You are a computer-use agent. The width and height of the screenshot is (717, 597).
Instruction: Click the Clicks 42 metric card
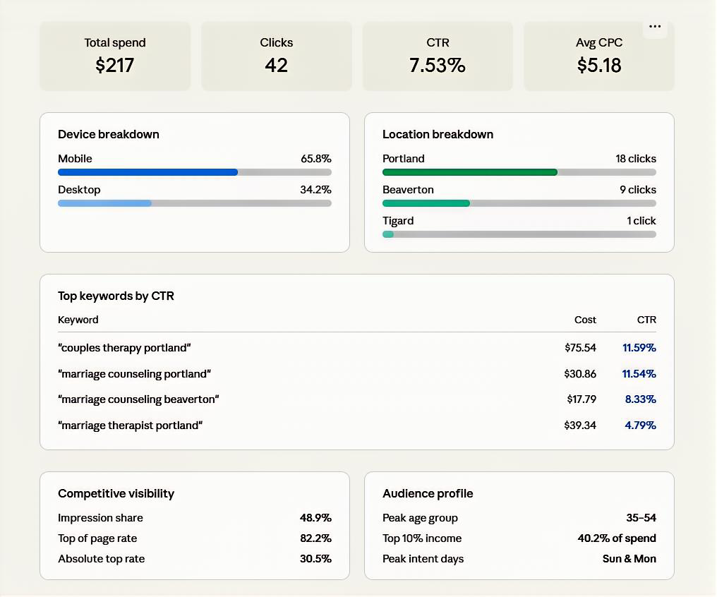click(x=276, y=56)
